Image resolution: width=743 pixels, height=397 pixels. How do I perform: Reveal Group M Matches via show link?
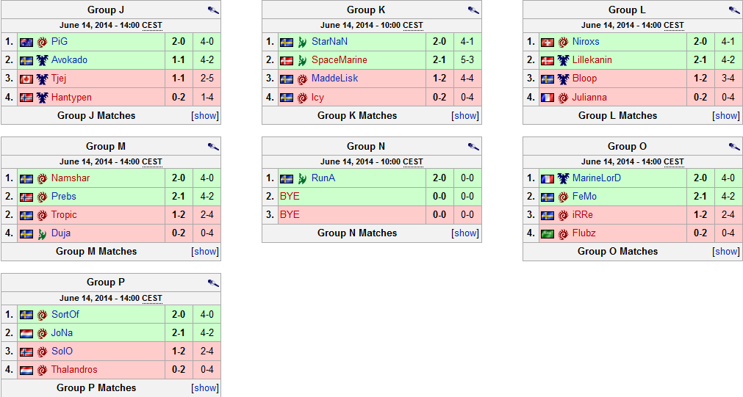pyautogui.click(x=205, y=252)
